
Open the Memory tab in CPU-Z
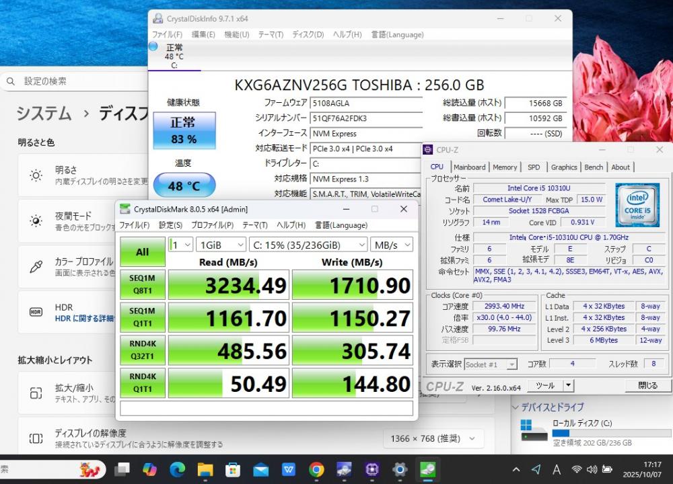click(505, 167)
